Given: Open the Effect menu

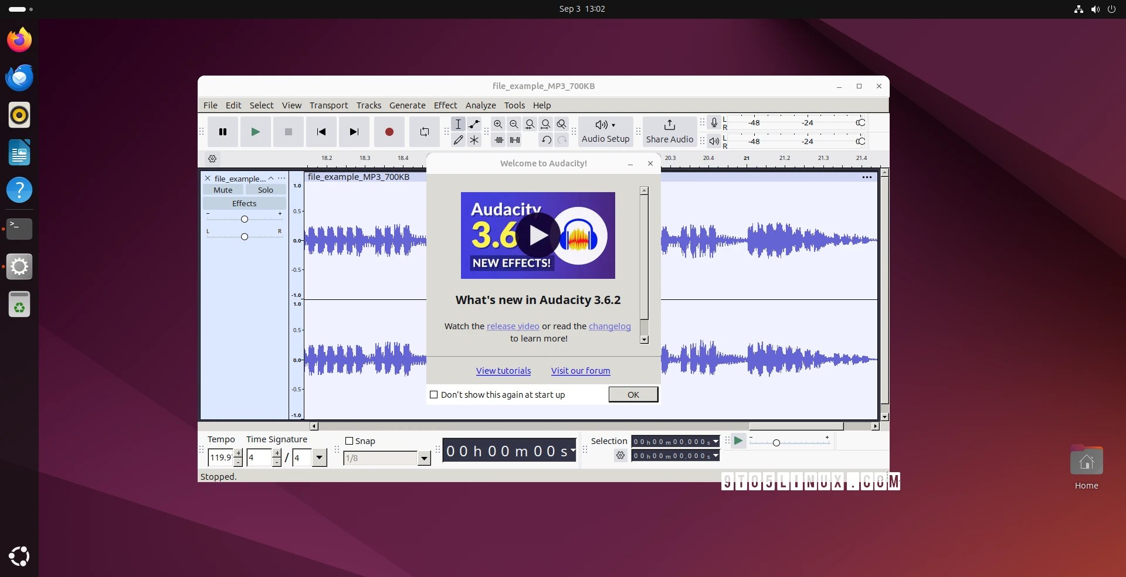Looking at the screenshot, I should click(445, 105).
